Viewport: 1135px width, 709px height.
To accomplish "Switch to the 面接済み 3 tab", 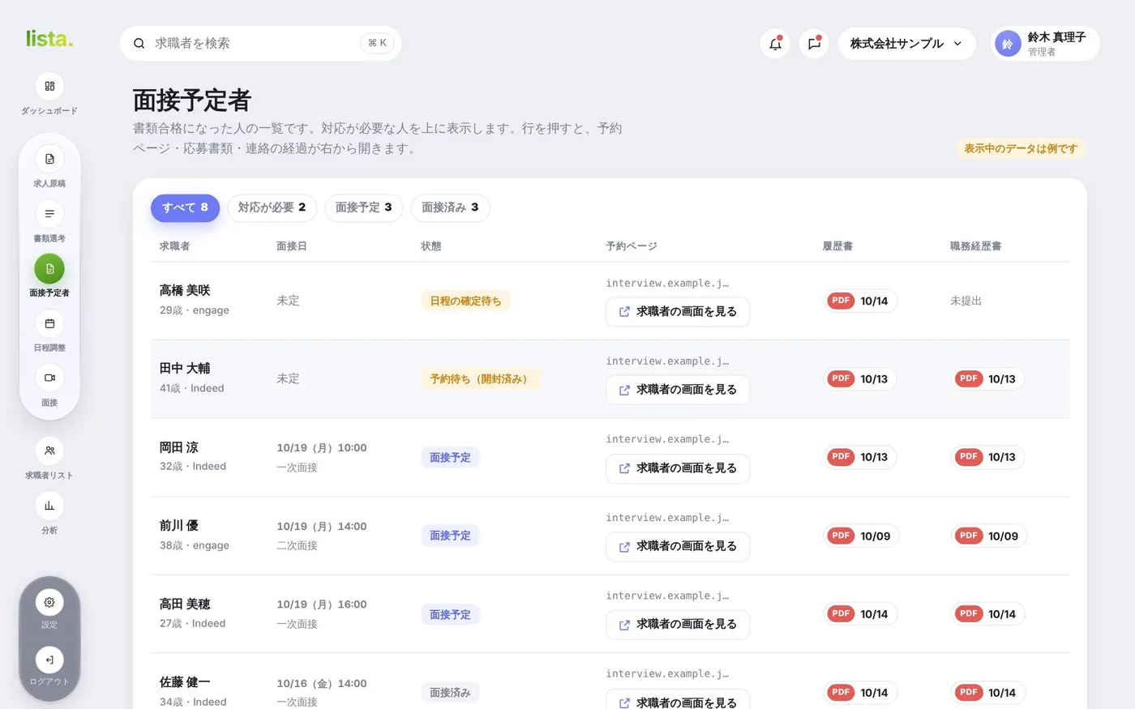I will 450,207.
